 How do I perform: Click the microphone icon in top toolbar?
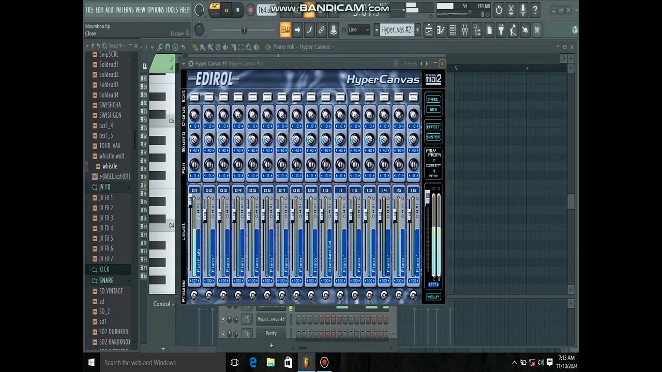pyautogui.click(x=523, y=10)
